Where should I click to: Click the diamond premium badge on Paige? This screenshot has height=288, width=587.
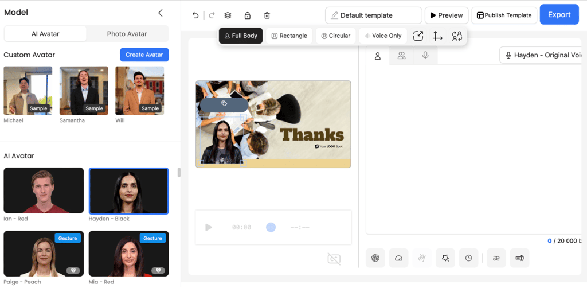(x=73, y=270)
